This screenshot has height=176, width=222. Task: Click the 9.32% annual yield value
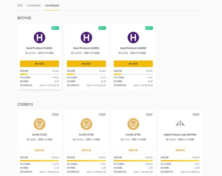coord(197,164)
